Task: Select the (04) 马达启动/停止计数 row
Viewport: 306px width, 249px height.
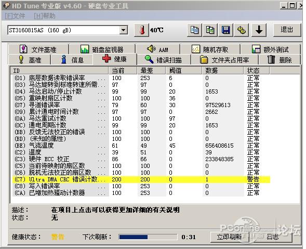Action: coord(141,91)
